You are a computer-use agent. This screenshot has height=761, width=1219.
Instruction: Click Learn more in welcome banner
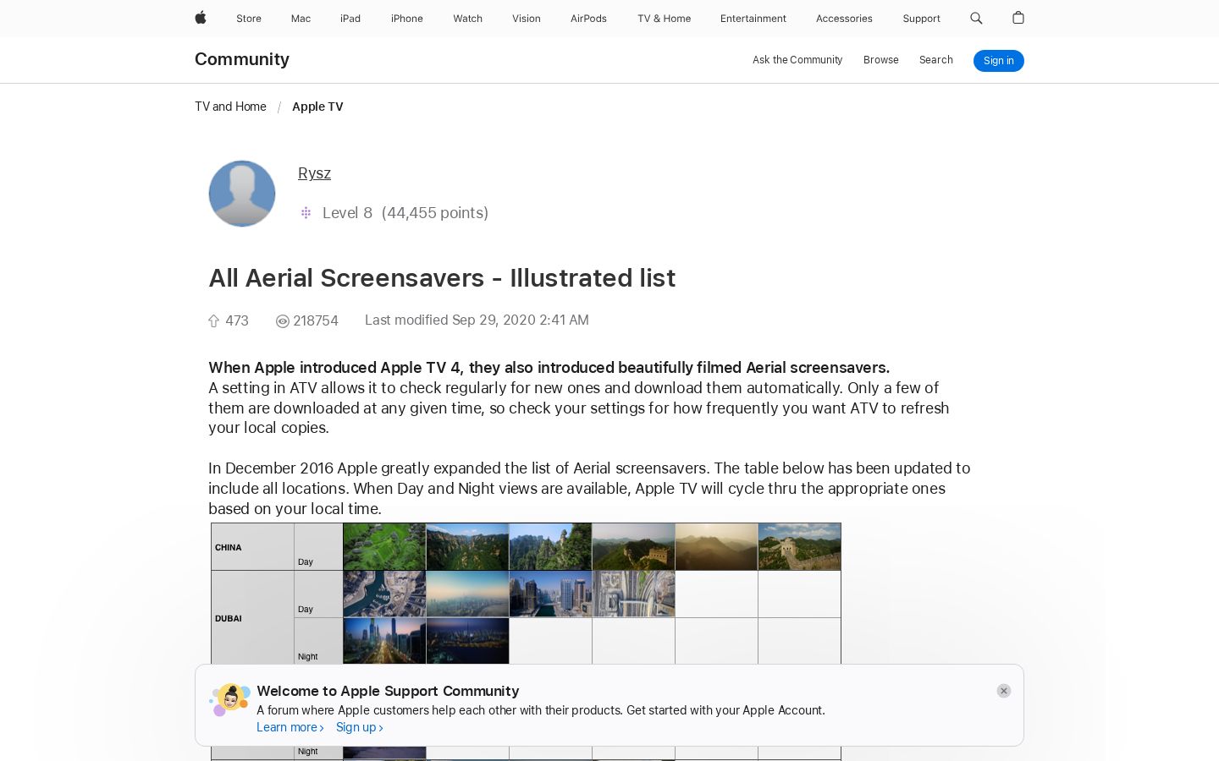point(290,727)
